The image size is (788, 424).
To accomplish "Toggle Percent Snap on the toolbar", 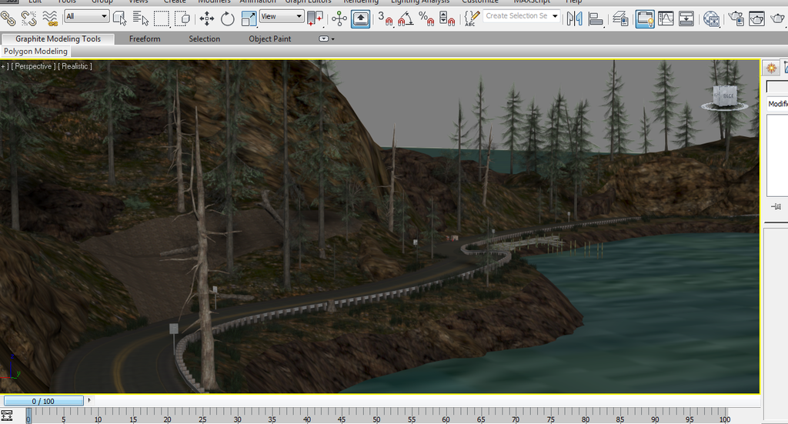I will point(426,17).
